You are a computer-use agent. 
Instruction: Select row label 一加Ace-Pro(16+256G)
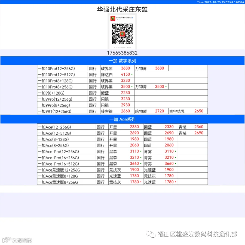pos(59,158)
